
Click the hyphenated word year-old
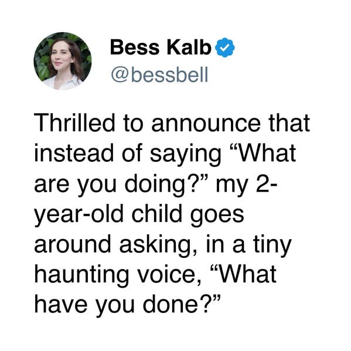coord(79,214)
